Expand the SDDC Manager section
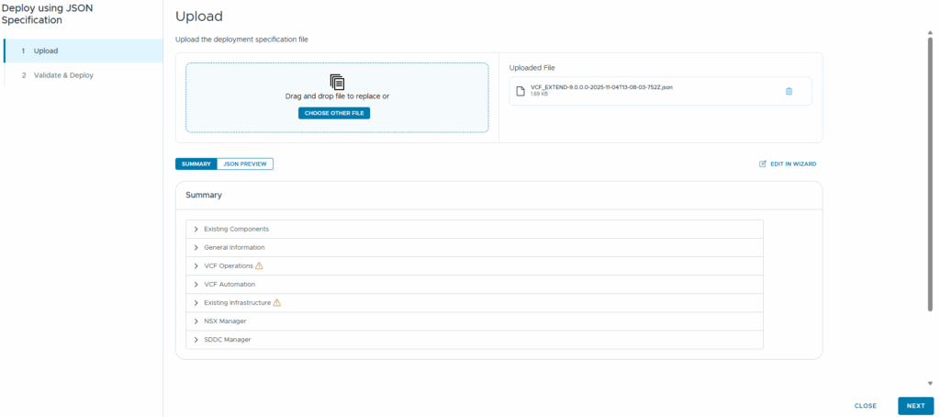The width and height of the screenshot is (940, 417). pyautogui.click(x=475, y=340)
